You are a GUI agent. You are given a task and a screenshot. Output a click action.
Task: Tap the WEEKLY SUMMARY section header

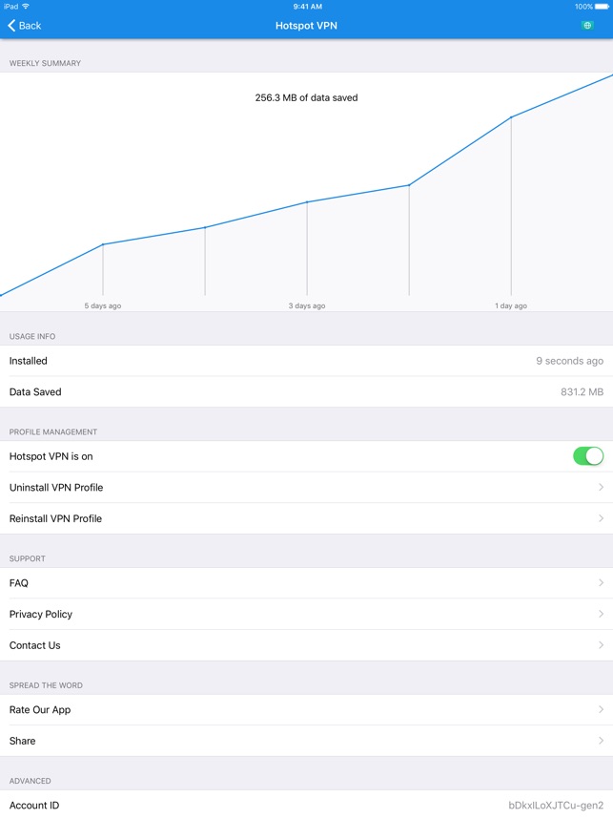(x=45, y=63)
